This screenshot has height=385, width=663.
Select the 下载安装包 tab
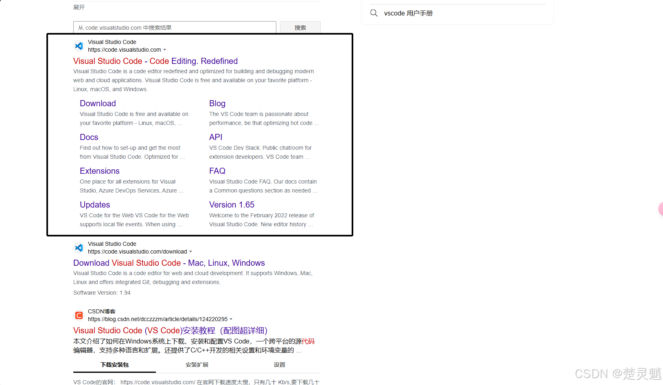click(114, 365)
